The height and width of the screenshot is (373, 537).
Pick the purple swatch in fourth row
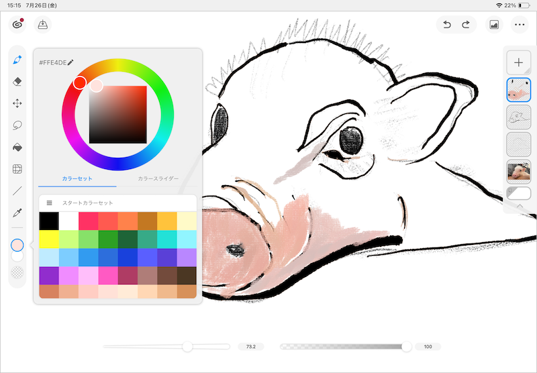pyautogui.click(x=49, y=276)
